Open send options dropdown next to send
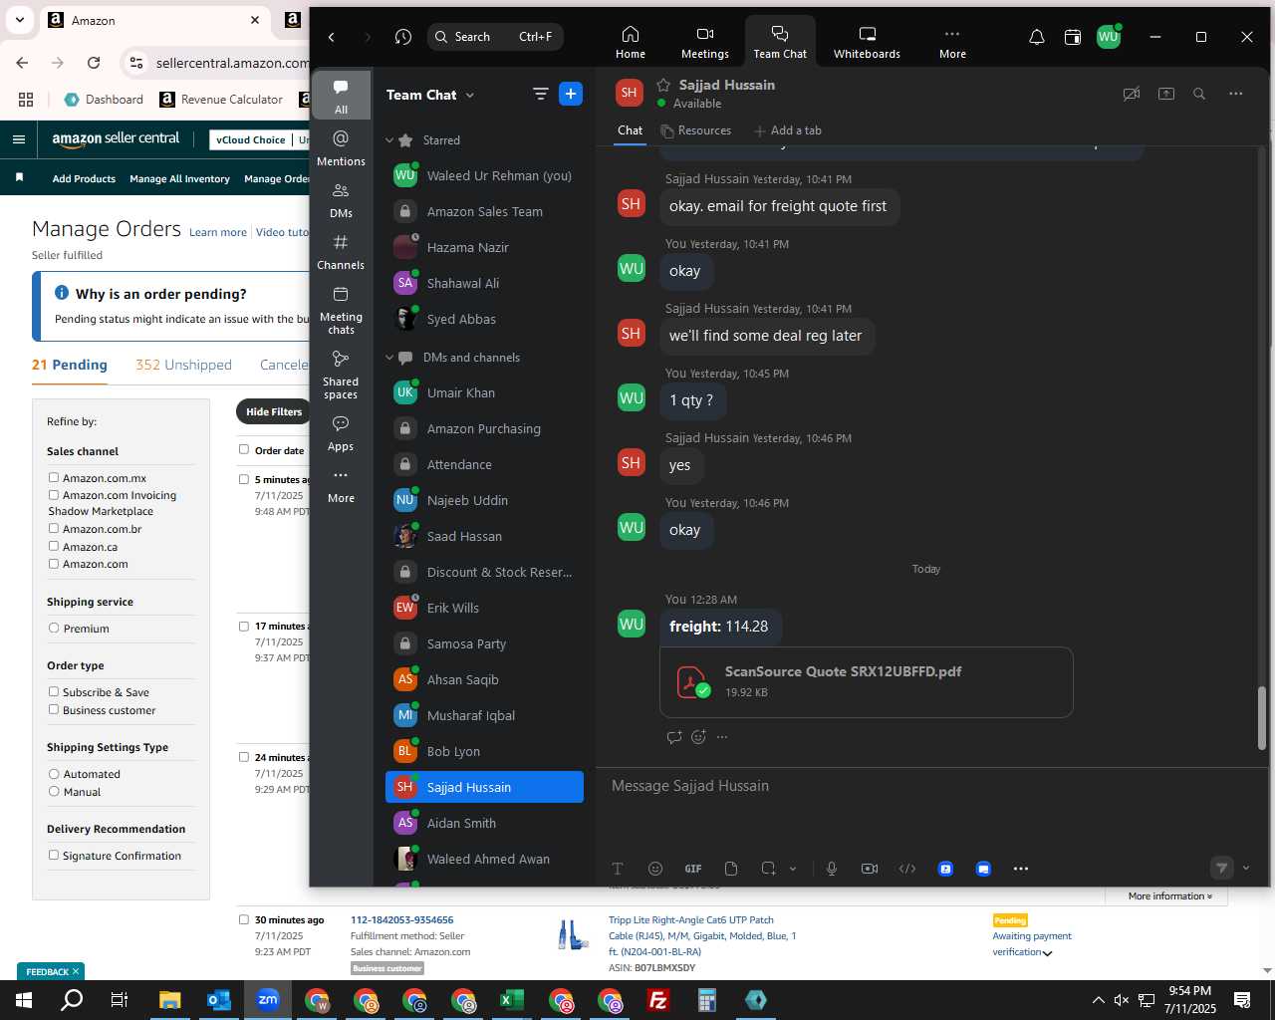The width and height of the screenshot is (1275, 1020). [x=1245, y=868]
